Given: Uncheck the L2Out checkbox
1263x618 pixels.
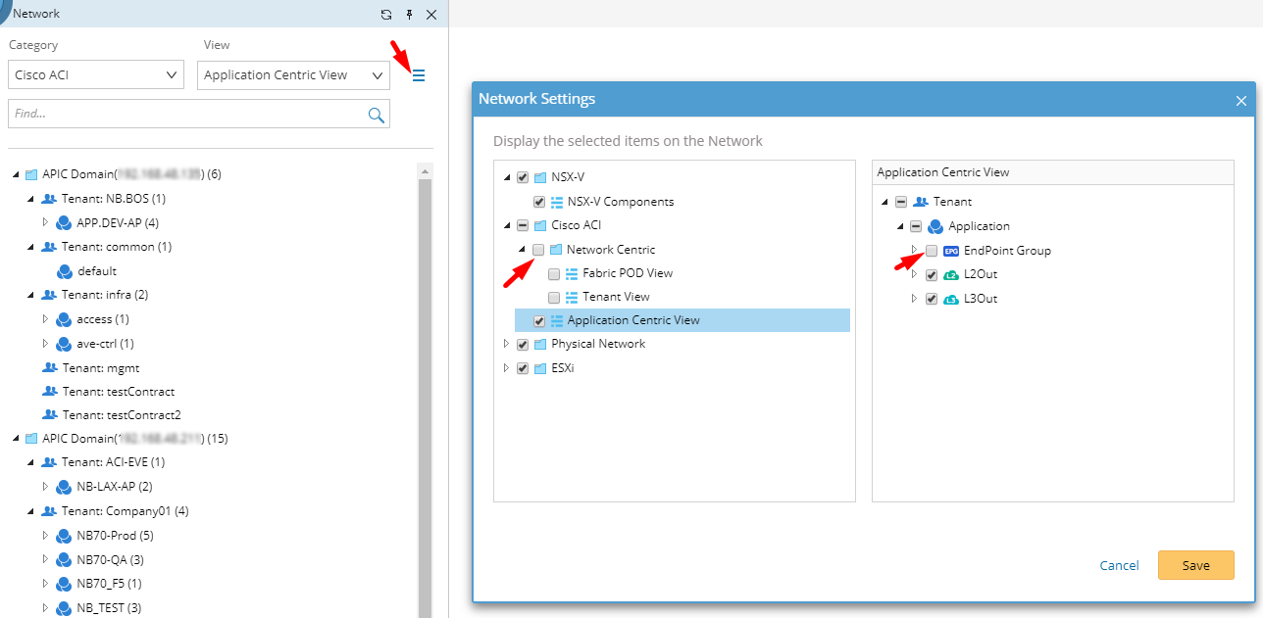Looking at the screenshot, I should tap(932, 275).
